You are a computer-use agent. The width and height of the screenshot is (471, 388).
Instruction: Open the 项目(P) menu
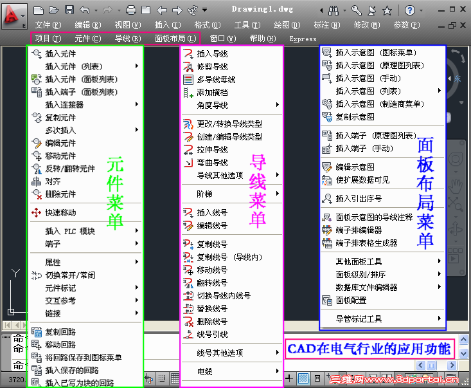point(48,39)
